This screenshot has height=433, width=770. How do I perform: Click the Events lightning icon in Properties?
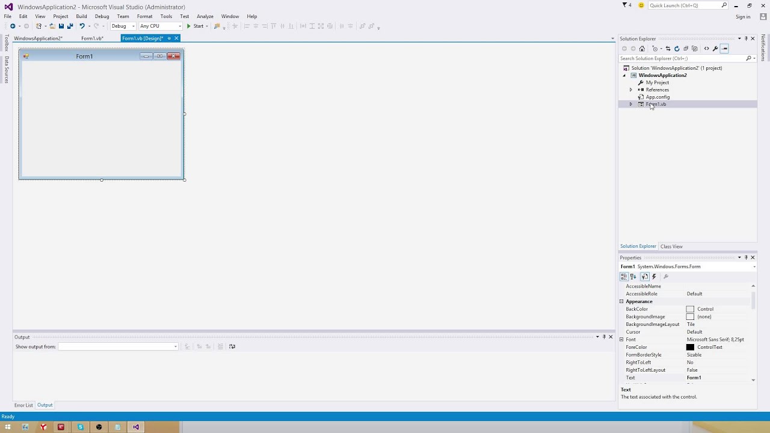[x=654, y=277]
